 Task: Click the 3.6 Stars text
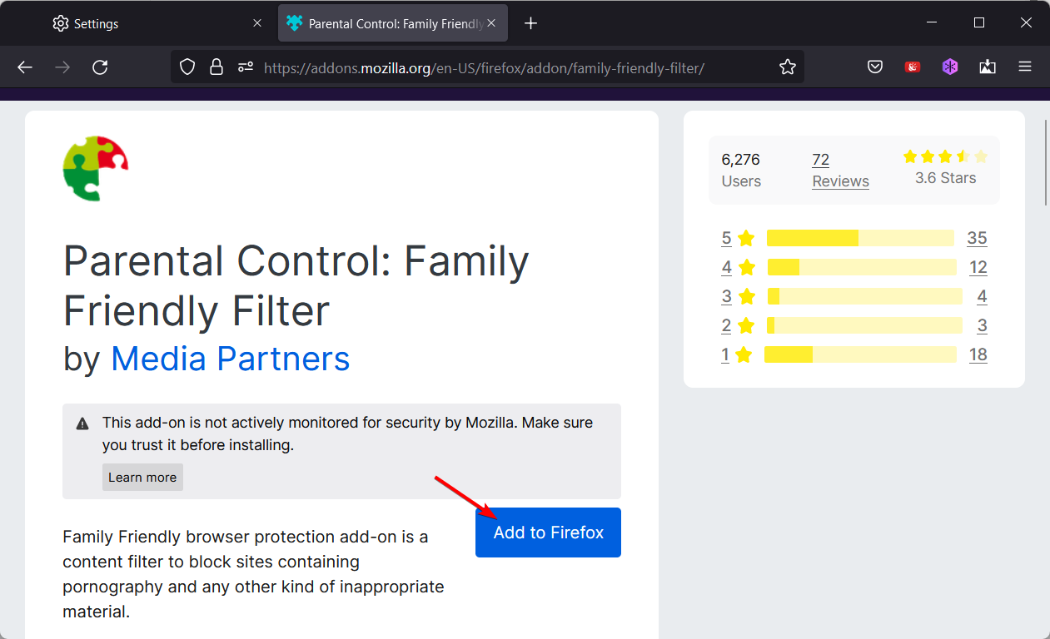pos(945,178)
